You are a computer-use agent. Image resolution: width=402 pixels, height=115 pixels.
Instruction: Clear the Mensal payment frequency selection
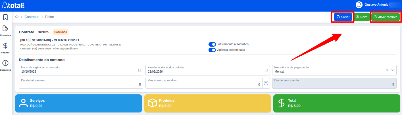pyautogui.click(x=387, y=70)
